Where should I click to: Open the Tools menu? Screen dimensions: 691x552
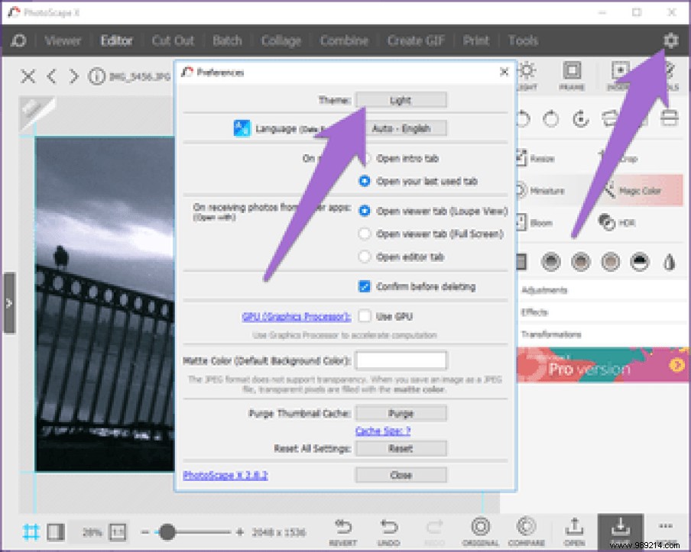523,40
